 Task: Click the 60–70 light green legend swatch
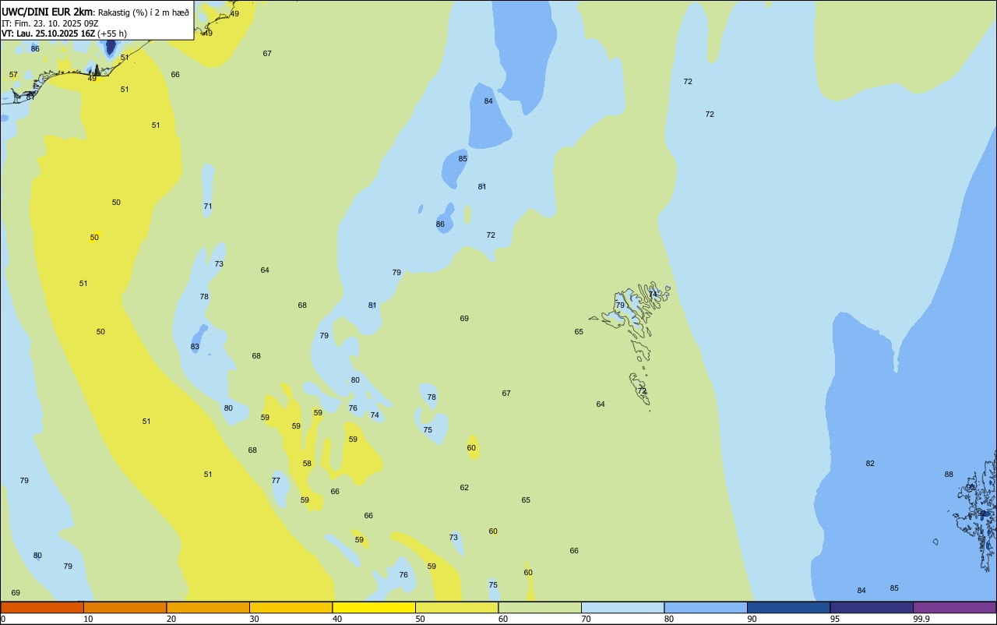coord(540,607)
